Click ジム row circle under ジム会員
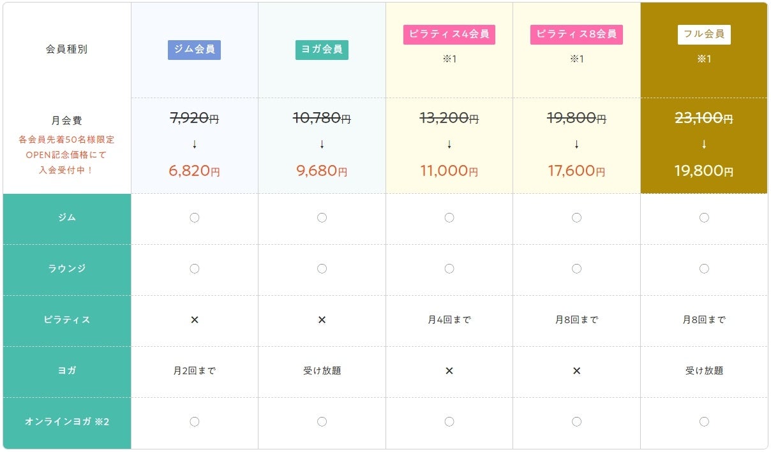The width and height of the screenshot is (771, 452). 195,218
